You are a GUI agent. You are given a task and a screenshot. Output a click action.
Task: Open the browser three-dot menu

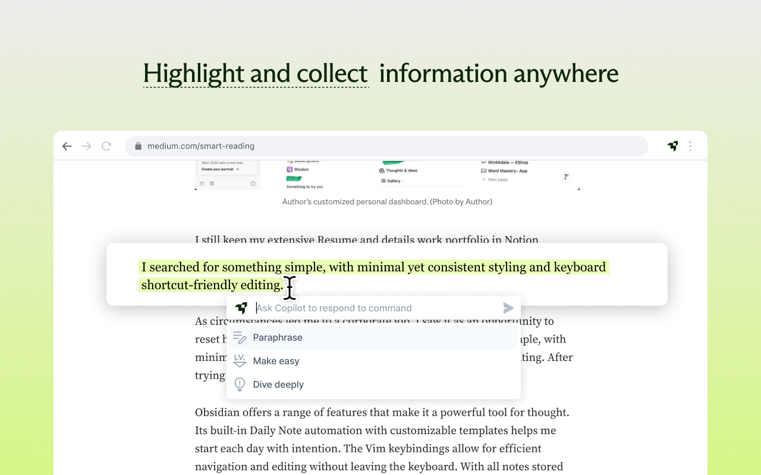pos(690,146)
